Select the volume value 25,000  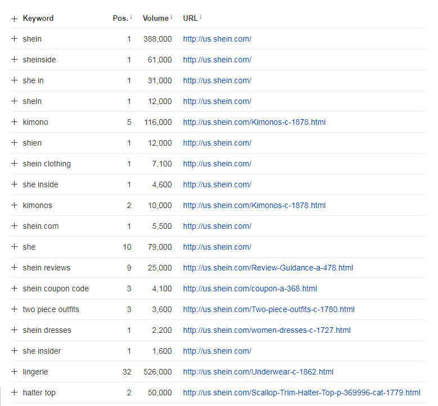[x=160, y=268]
